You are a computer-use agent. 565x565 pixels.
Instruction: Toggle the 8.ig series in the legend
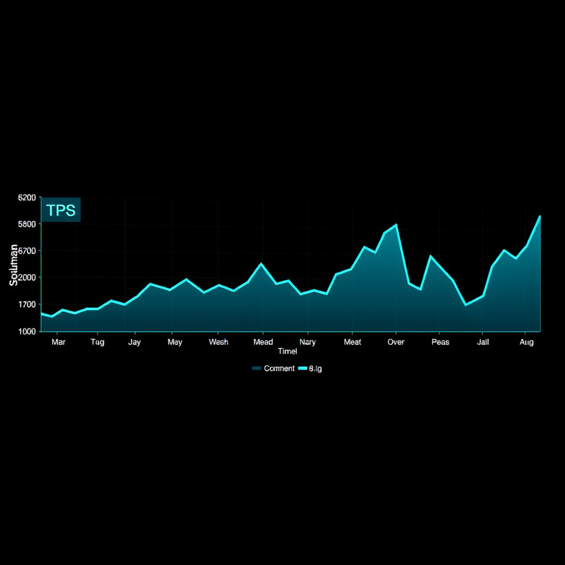pos(315,369)
